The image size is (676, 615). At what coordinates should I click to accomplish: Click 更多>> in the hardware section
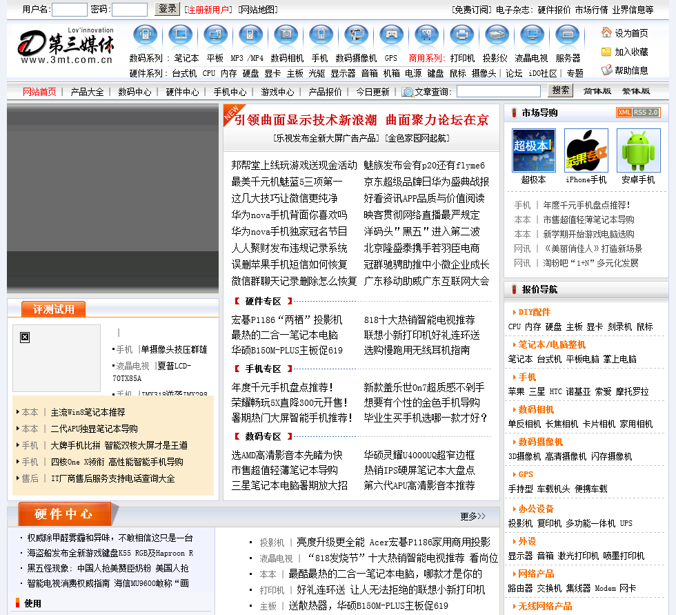coord(473,516)
